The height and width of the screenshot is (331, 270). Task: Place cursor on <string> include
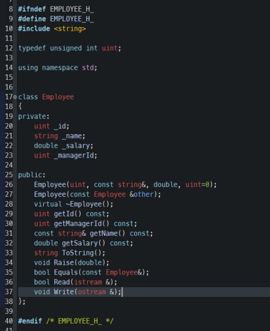70,29
